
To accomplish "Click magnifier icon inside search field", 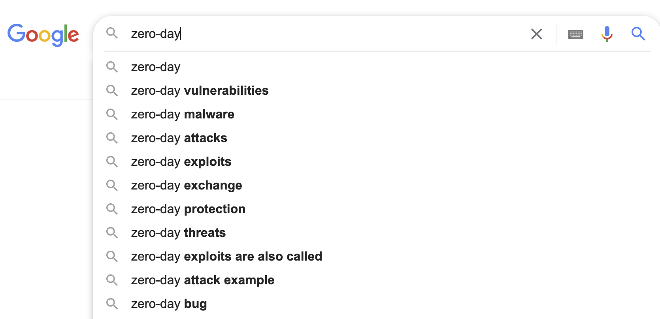I will (112, 33).
